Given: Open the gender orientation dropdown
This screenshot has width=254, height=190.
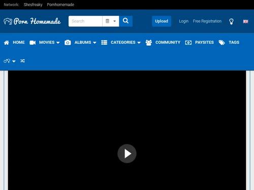Looking at the screenshot, I should coord(10,61).
